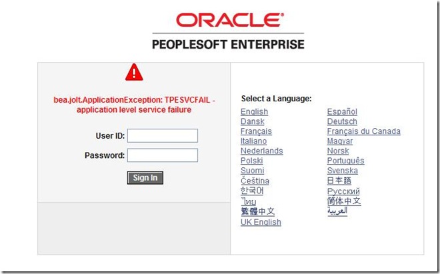This screenshot has width=440, height=274.
Task: Select UK English language link
Action: point(261,223)
